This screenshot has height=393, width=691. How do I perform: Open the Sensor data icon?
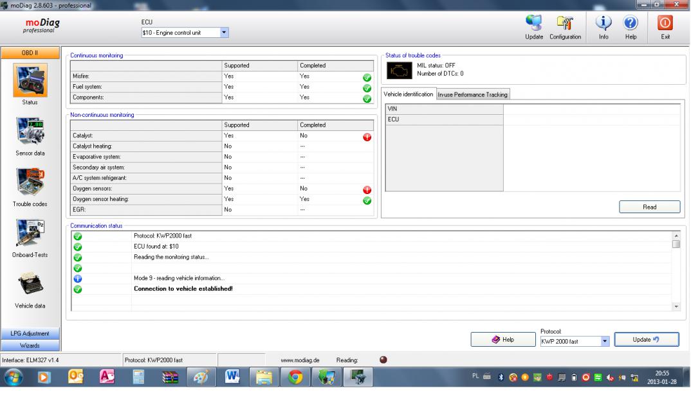click(30, 131)
